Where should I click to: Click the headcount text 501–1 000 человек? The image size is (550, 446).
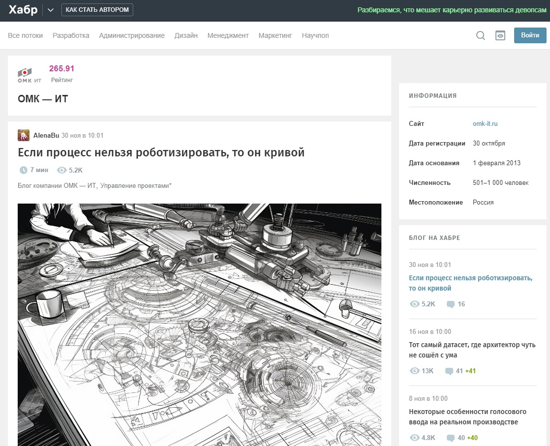pyautogui.click(x=500, y=182)
